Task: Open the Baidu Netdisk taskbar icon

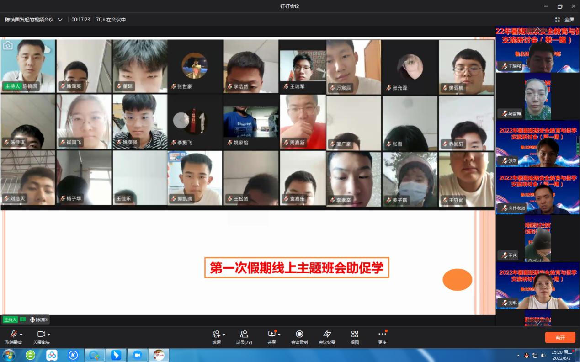Action: (52, 355)
